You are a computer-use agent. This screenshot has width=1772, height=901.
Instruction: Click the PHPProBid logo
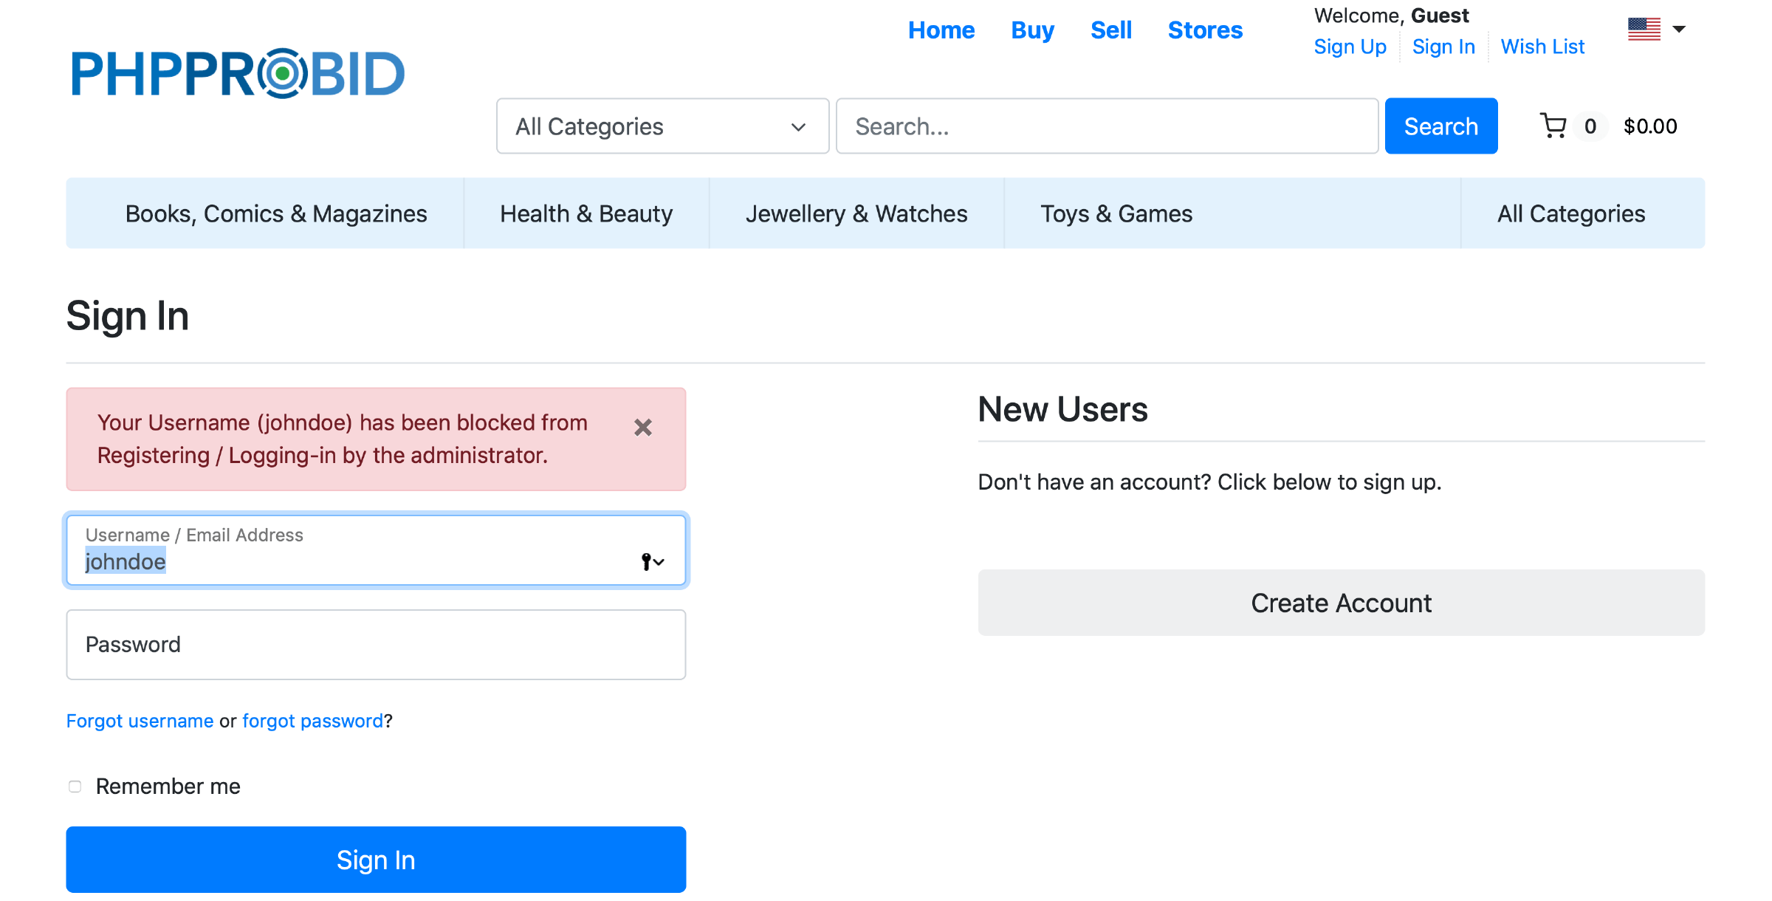(x=238, y=74)
